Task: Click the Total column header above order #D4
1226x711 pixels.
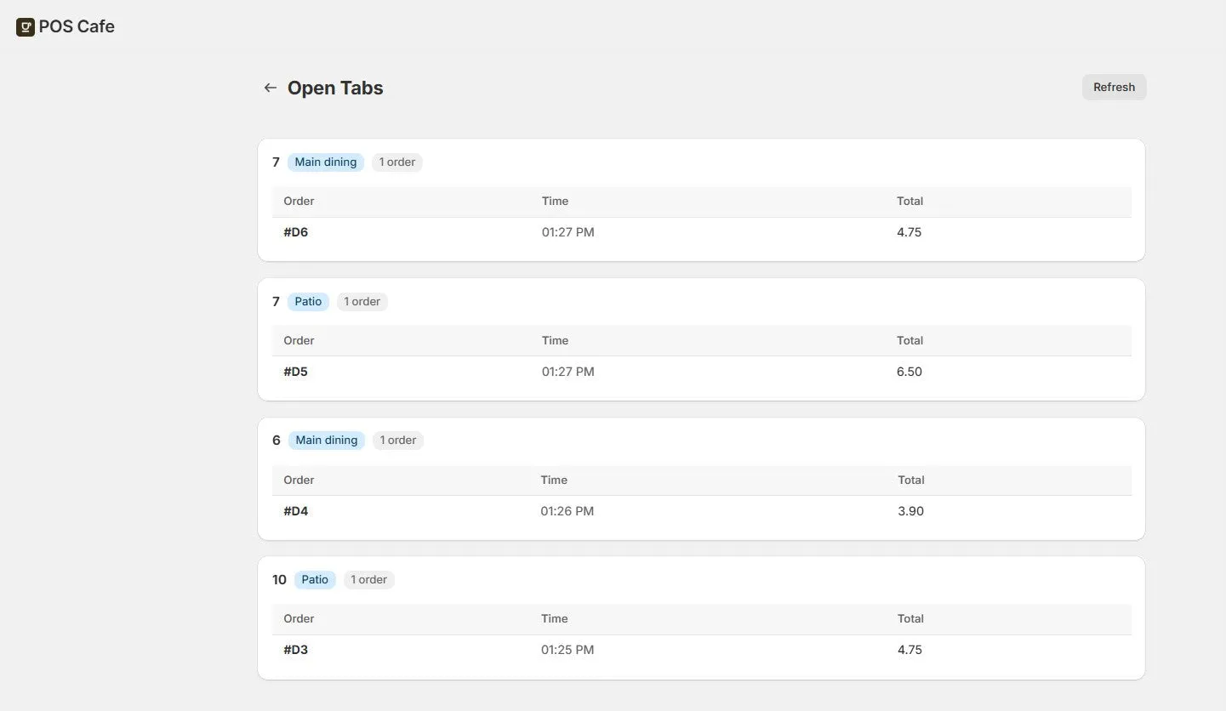Action: tap(911, 480)
